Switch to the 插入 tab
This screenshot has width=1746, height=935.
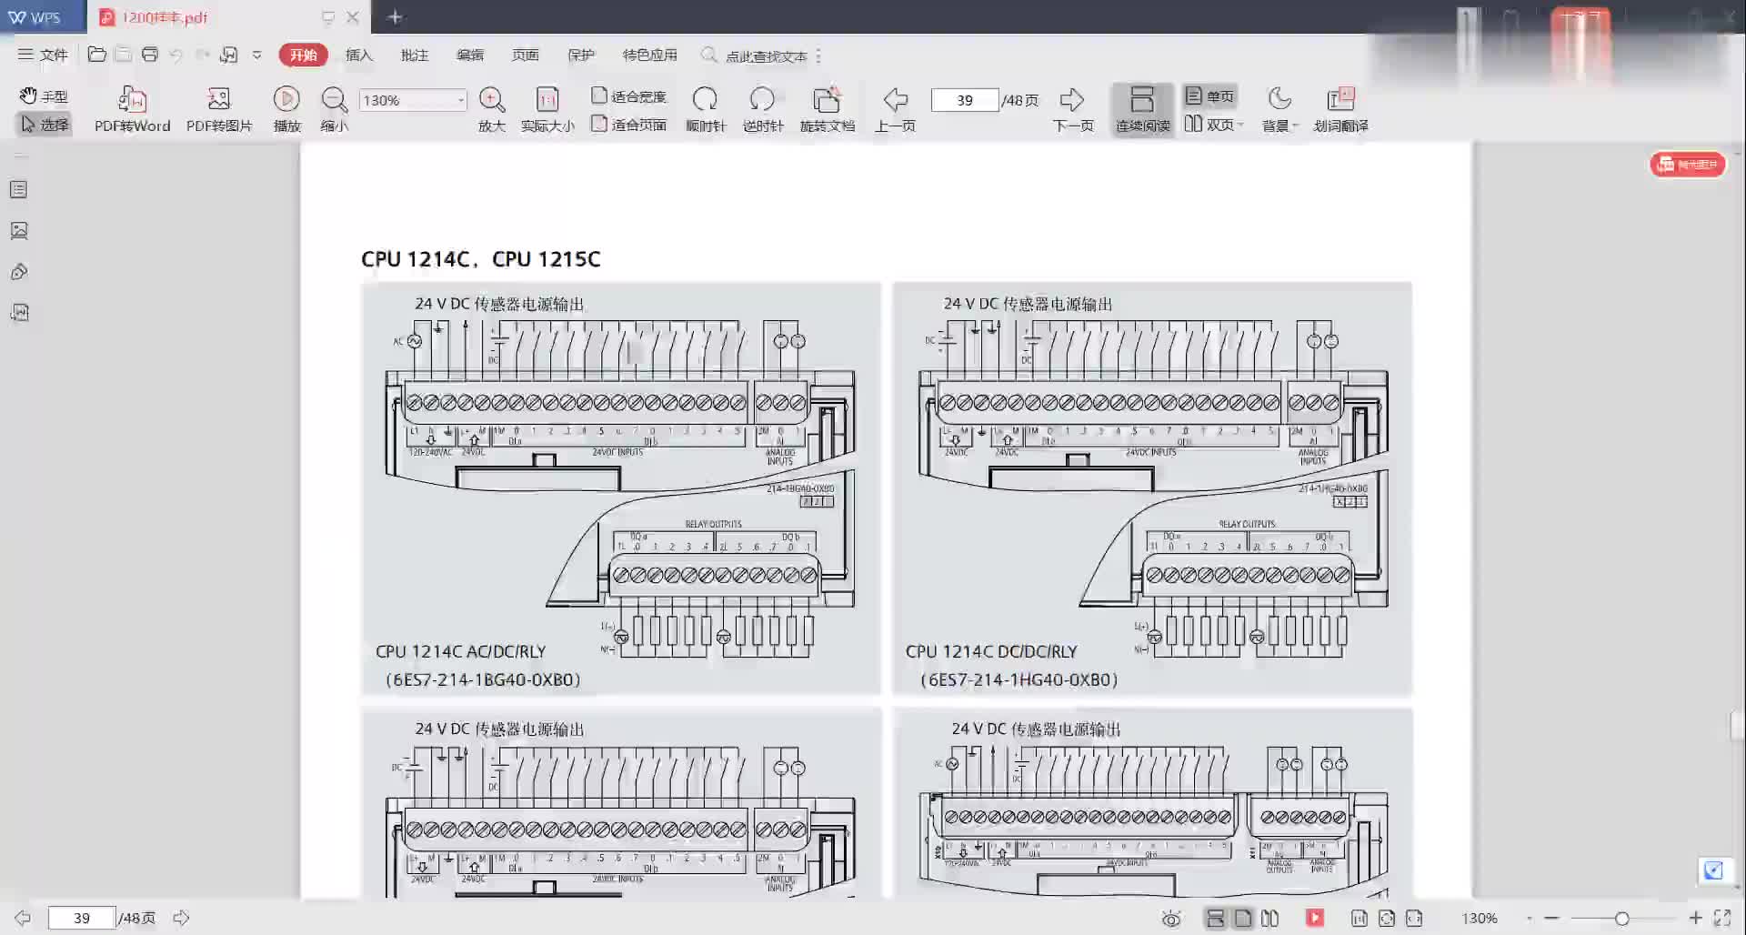pyautogui.click(x=359, y=55)
